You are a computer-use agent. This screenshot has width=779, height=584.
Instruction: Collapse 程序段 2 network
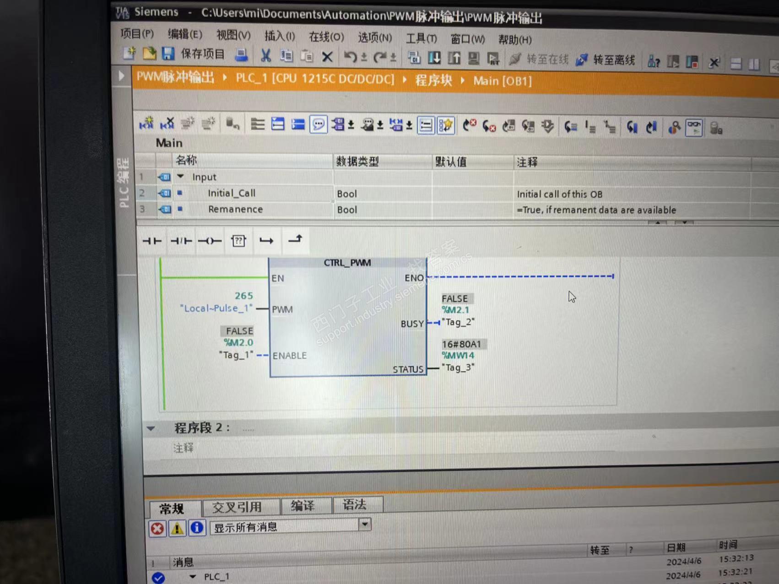(151, 428)
